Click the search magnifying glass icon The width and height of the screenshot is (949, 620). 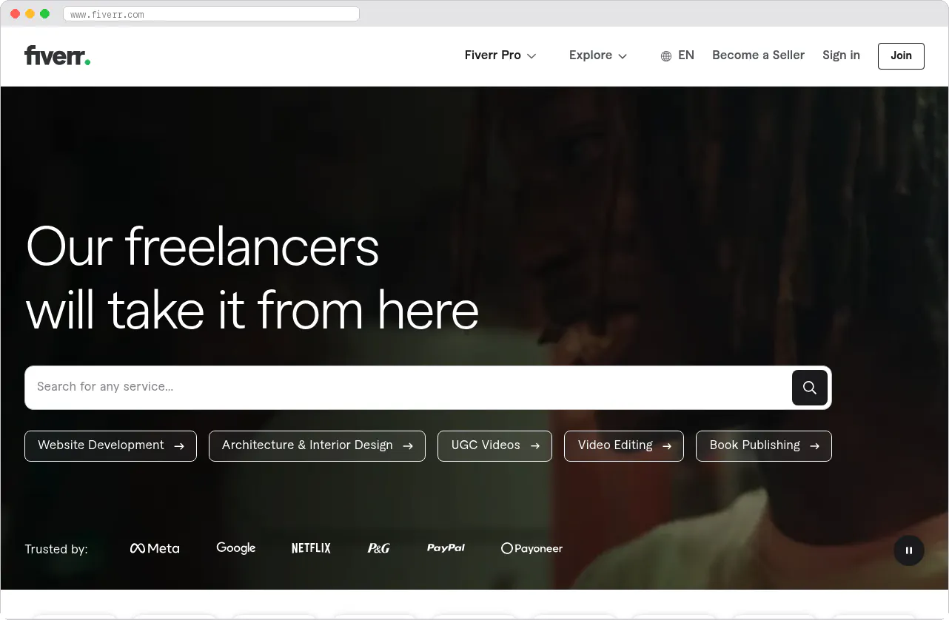coord(809,387)
